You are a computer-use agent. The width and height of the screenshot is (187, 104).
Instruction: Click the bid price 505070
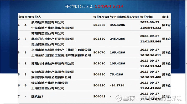[x=99, y=52]
